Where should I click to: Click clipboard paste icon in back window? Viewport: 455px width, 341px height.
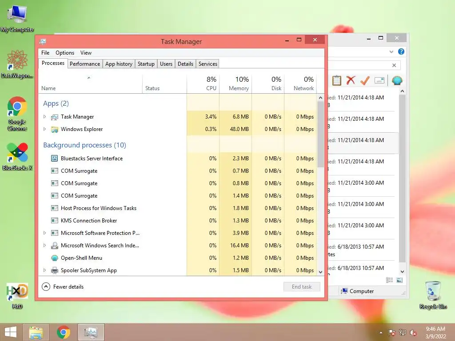tap(337, 80)
